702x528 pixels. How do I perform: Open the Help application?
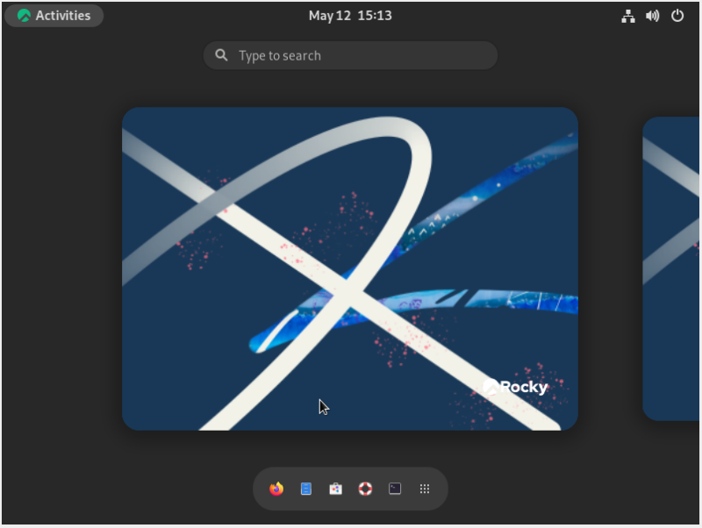click(x=365, y=489)
